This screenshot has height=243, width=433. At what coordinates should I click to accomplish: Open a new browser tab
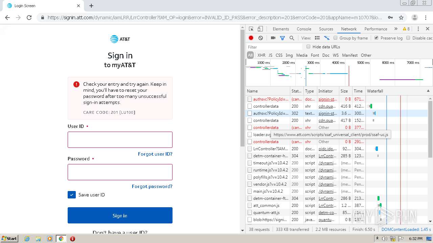pyautogui.click(x=91, y=6)
